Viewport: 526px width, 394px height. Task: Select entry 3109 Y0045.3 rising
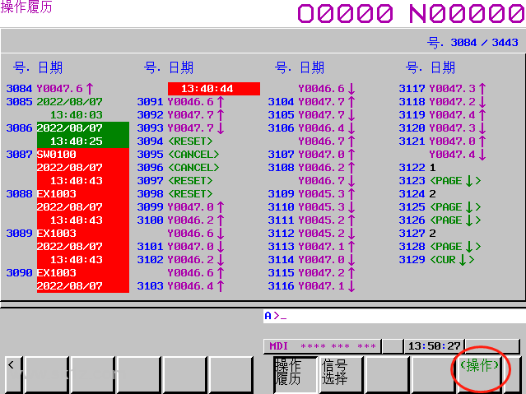pyautogui.click(x=311, y=194)
